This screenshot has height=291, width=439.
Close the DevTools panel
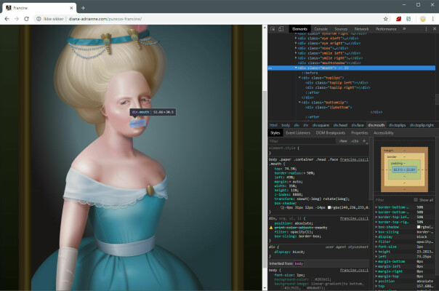click(x=435, y=29)
